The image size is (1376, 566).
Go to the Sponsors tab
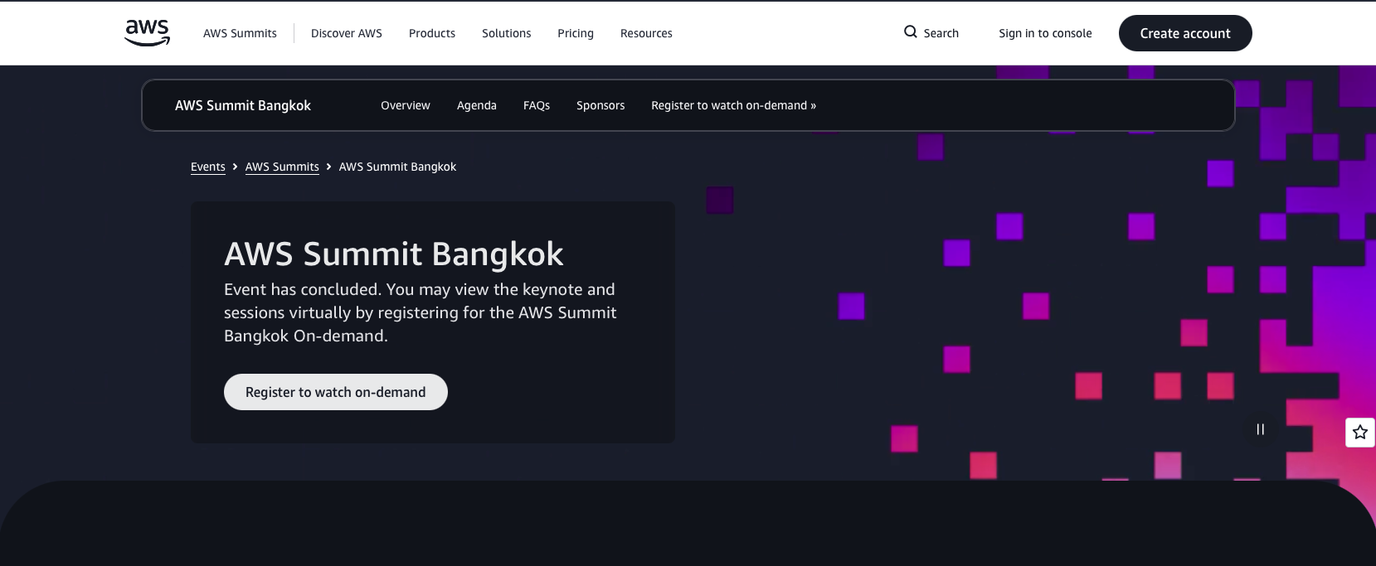tap(600, 105)
